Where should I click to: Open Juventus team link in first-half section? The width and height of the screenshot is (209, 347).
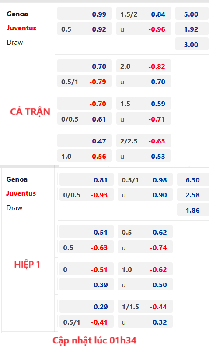click(x=21, y=193)
